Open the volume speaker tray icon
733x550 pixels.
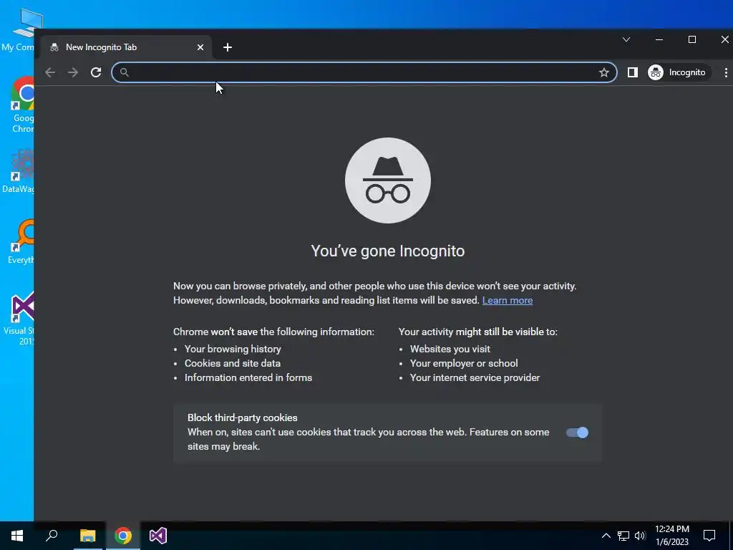click(640, 536)
